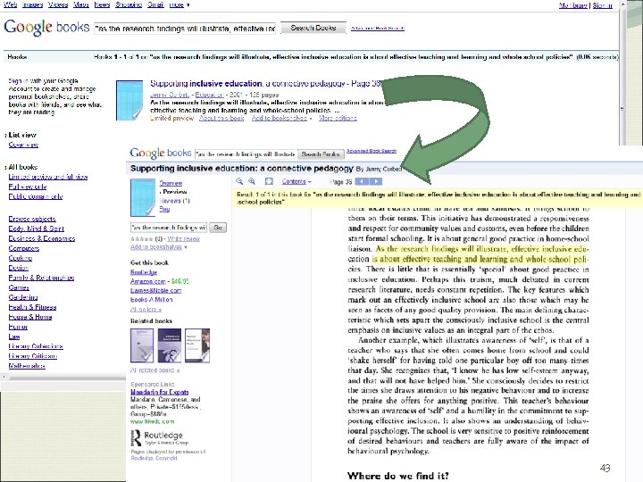Open Mandarin for Expats sponsored link
The width and height of the screenshot is (643, 482).
point(160,392)
